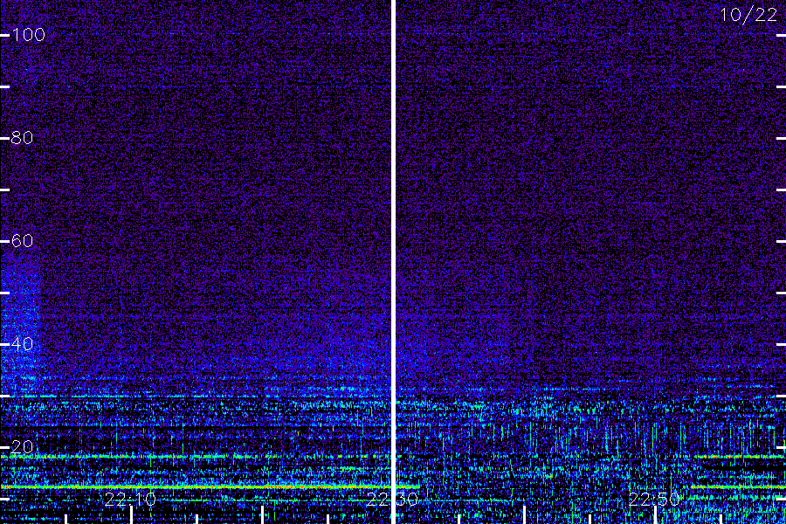Click the 40 frequency axis label
The height and width of the screenshot is (524, 786).
tap(22, 344)
